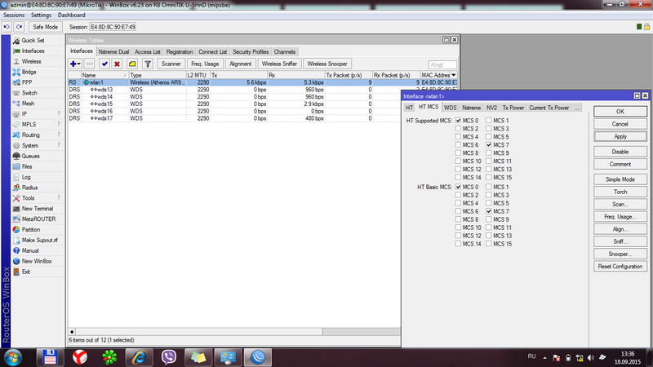This screenshot has height=367, width=653.
Task: Expand the System submenu
Action: tap(59, 145)
